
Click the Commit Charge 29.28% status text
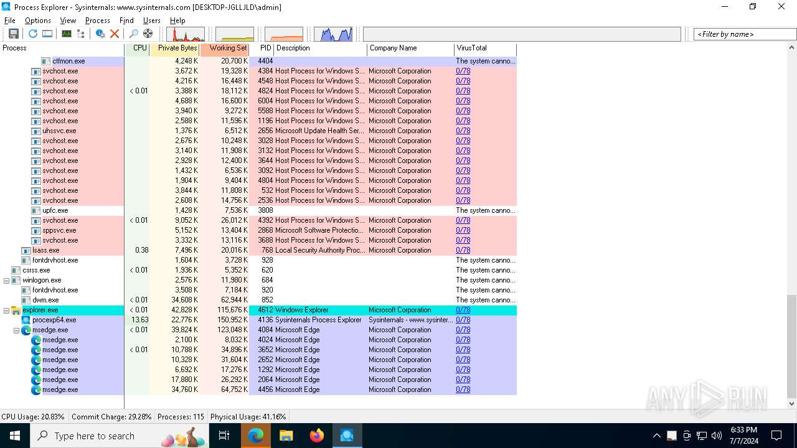click(x=111, y=417)
